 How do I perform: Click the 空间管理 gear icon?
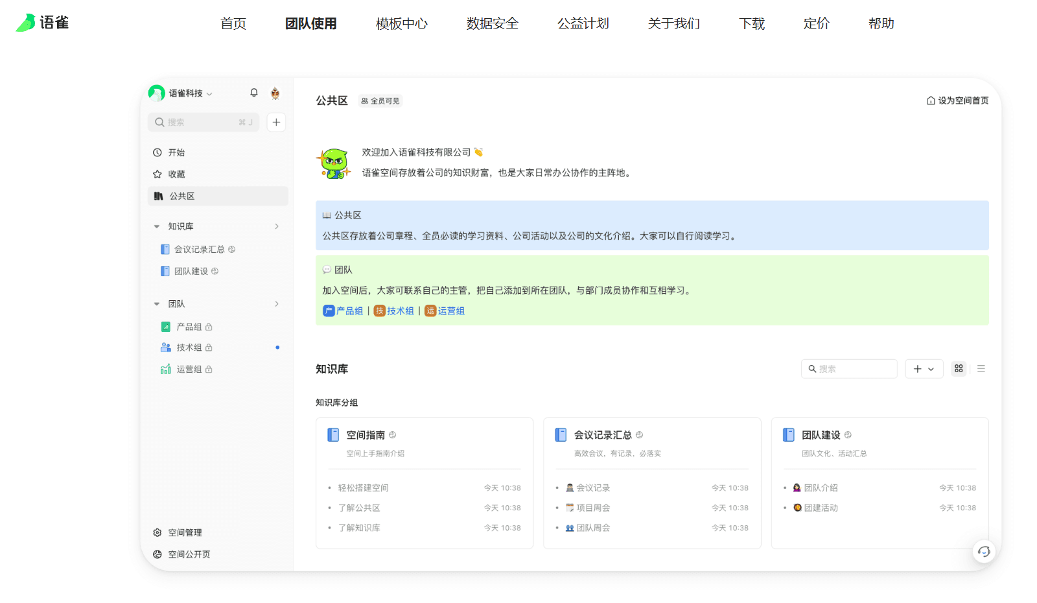click(x=157, y=532)
